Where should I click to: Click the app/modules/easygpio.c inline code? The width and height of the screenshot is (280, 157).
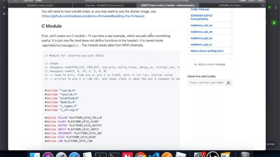point(61,45)
